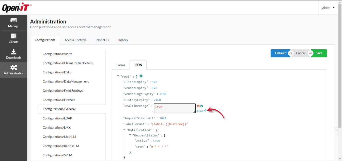
Task: Save the configuration changes
Action: (319, 53)
